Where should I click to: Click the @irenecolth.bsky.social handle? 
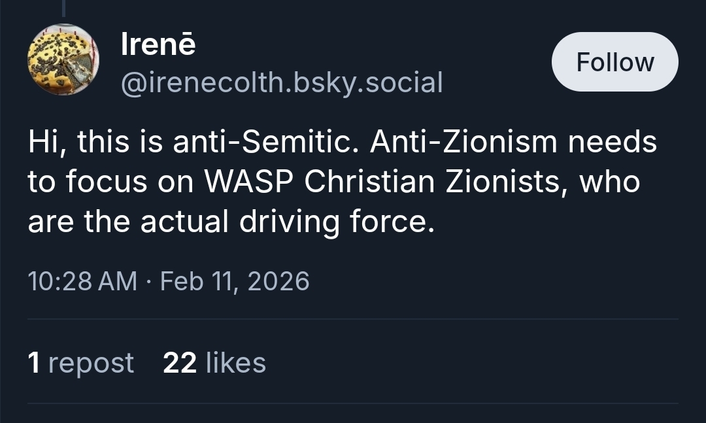coord(282,83)
